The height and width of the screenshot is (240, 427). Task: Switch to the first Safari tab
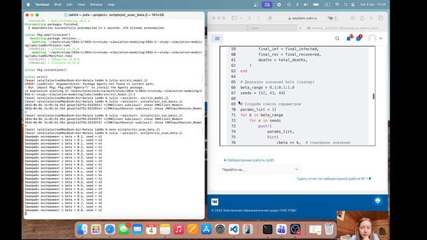pos(253,28)
